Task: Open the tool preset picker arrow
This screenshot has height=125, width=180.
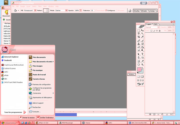Action: pos(18,10)
